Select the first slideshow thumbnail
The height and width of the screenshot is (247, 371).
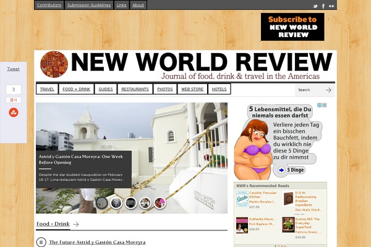[101, 203]
